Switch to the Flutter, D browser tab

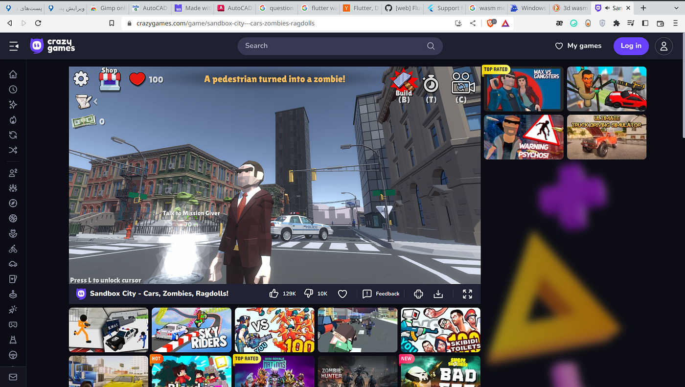point(361,8)
